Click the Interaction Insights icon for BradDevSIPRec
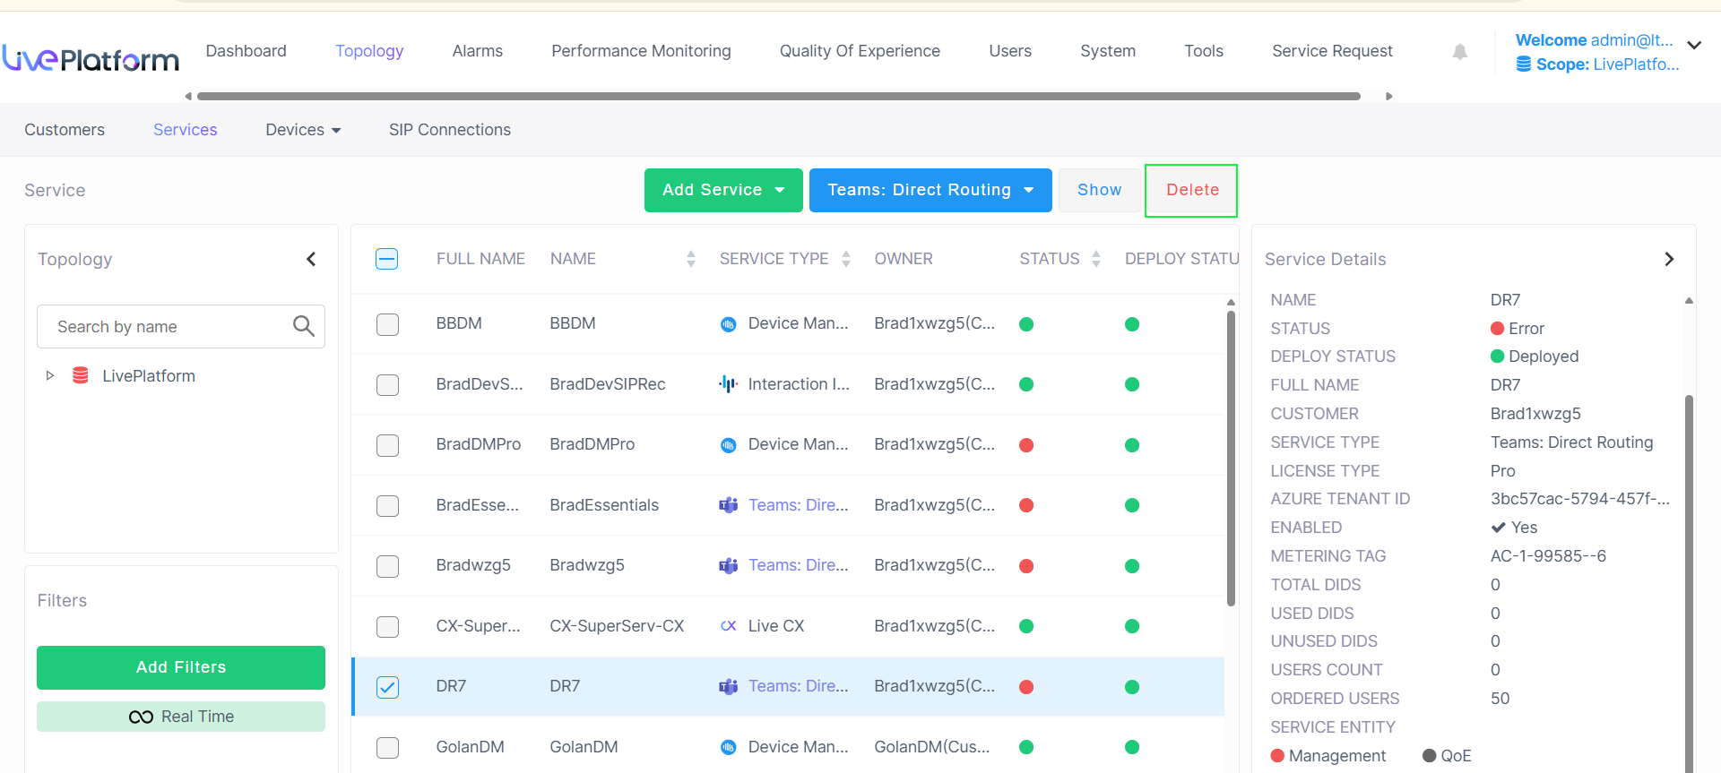 pos(729,384)
